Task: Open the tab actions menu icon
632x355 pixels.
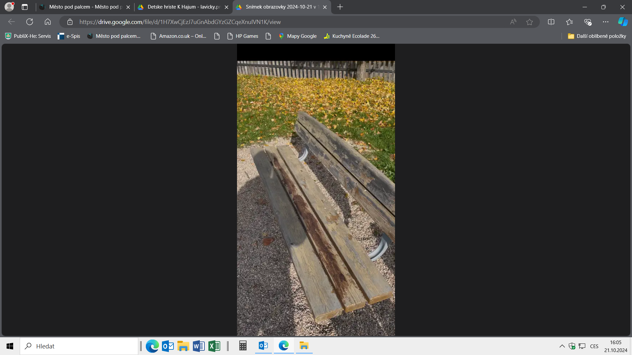Action: pos(25,7)
